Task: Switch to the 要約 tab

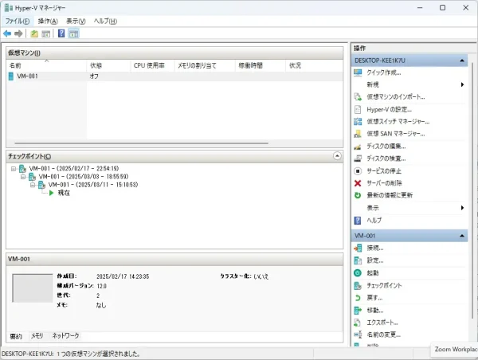Action: tap(16, 336)
